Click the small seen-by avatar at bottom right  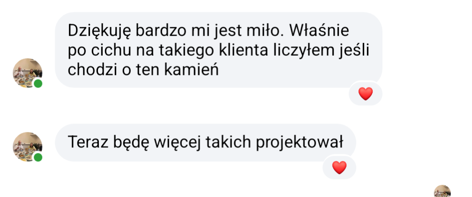(x=442, y=191)
